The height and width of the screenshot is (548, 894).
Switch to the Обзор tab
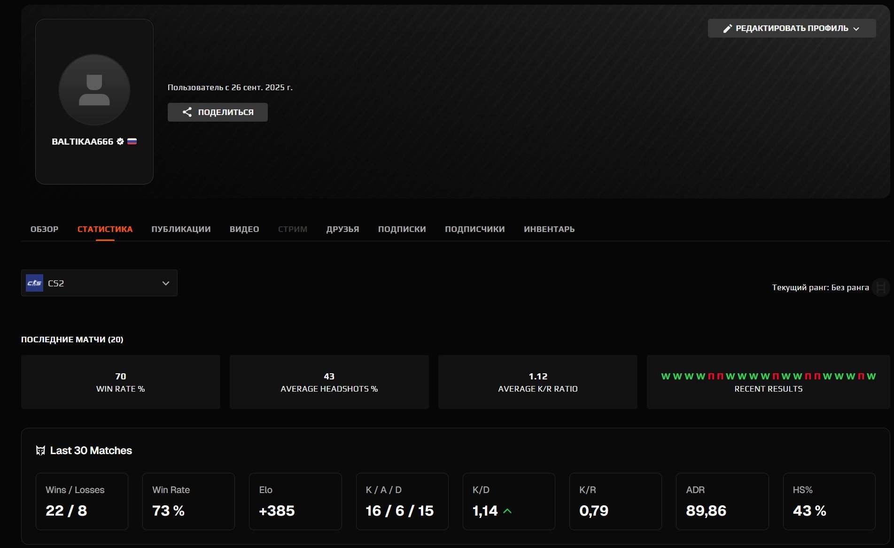click(44, 229)
